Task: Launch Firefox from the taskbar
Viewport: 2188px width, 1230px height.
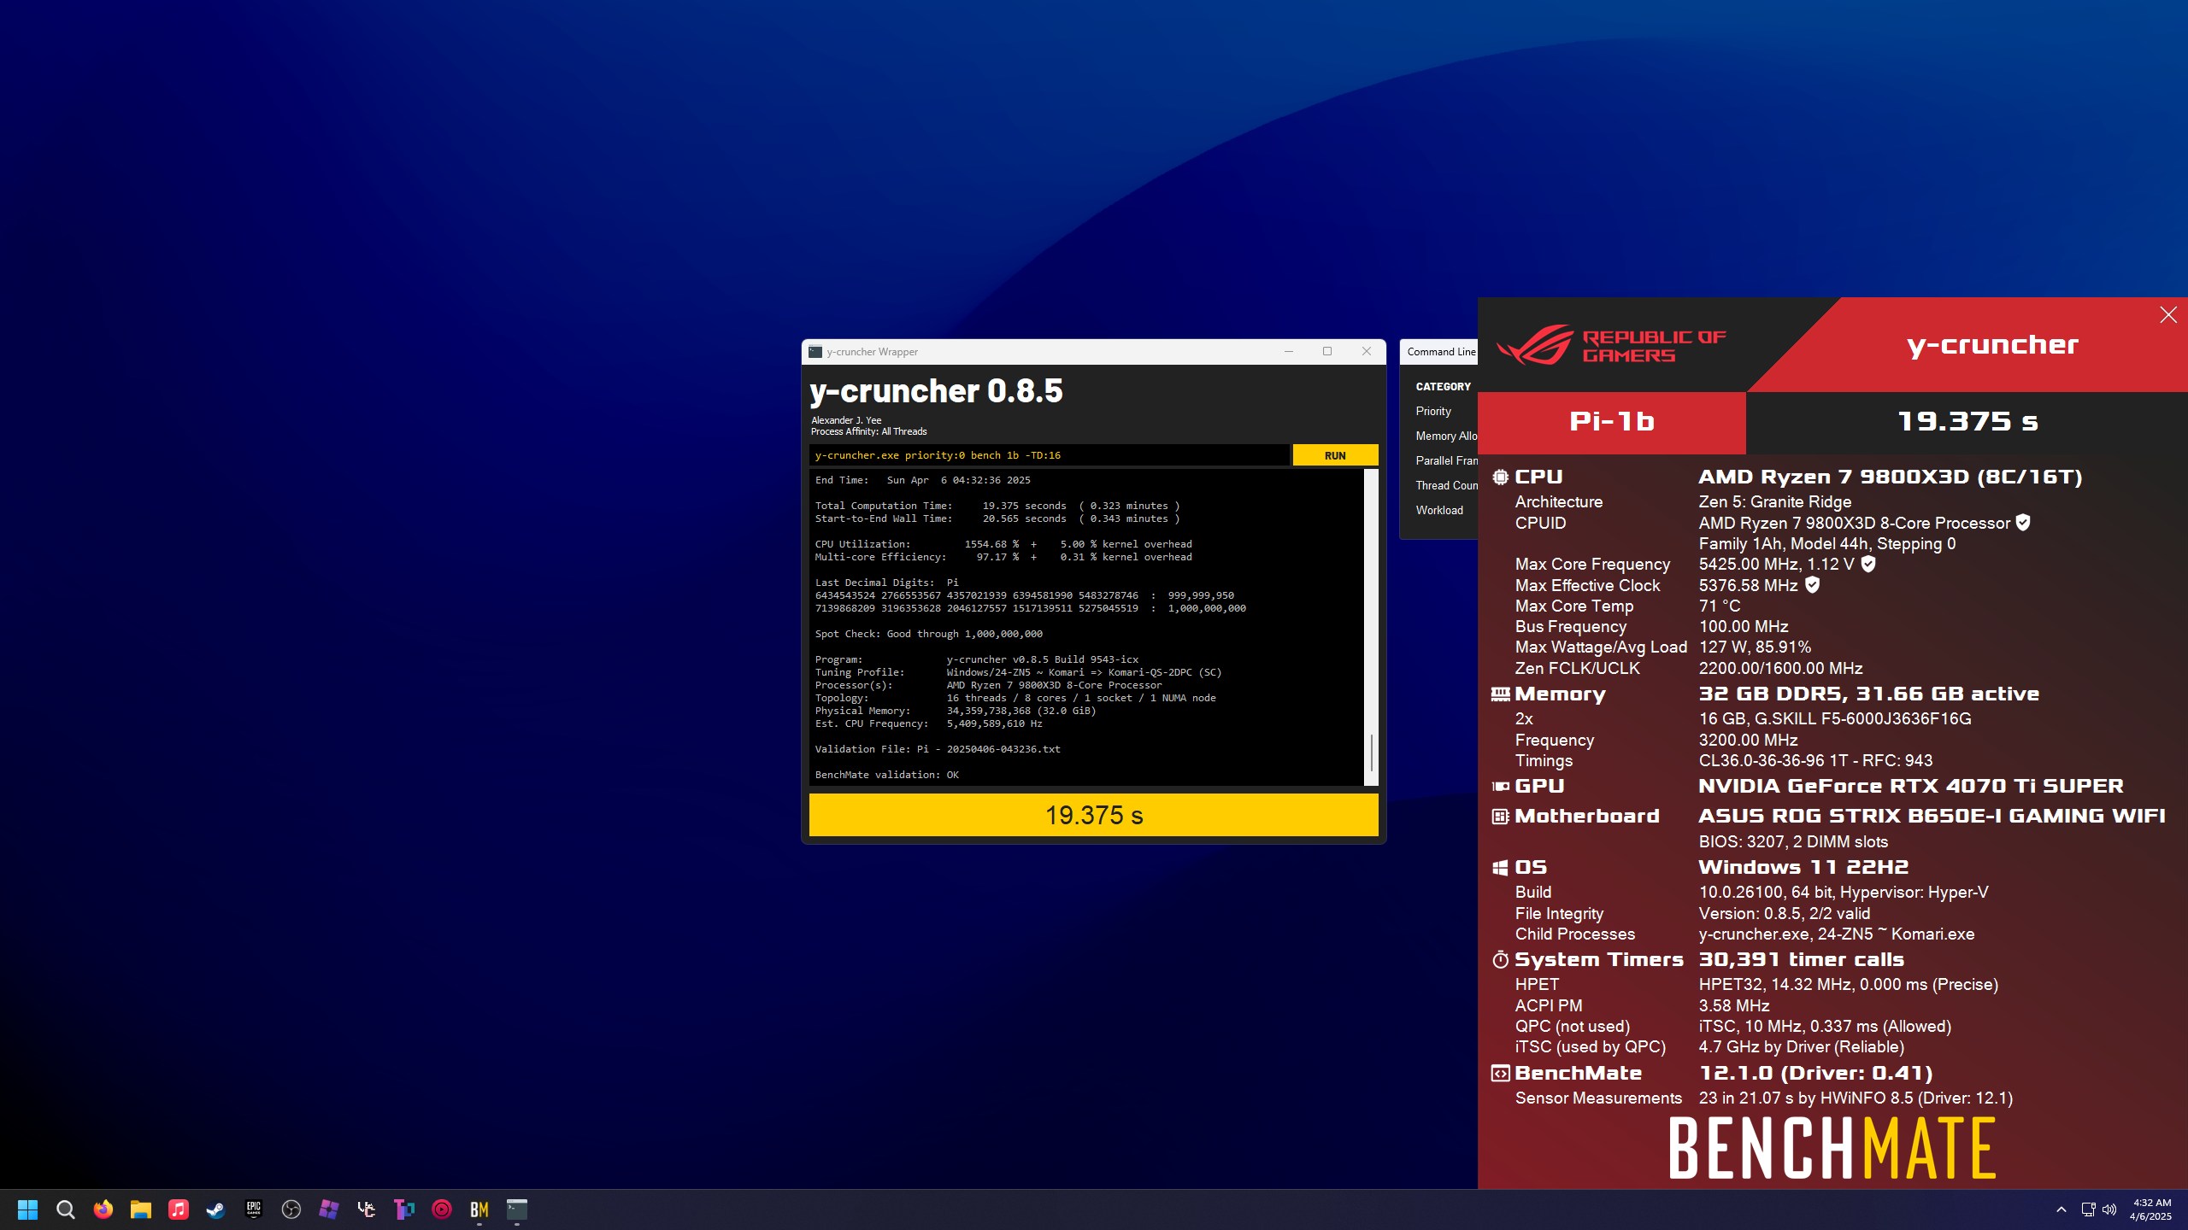Action: coord(103,1209)
